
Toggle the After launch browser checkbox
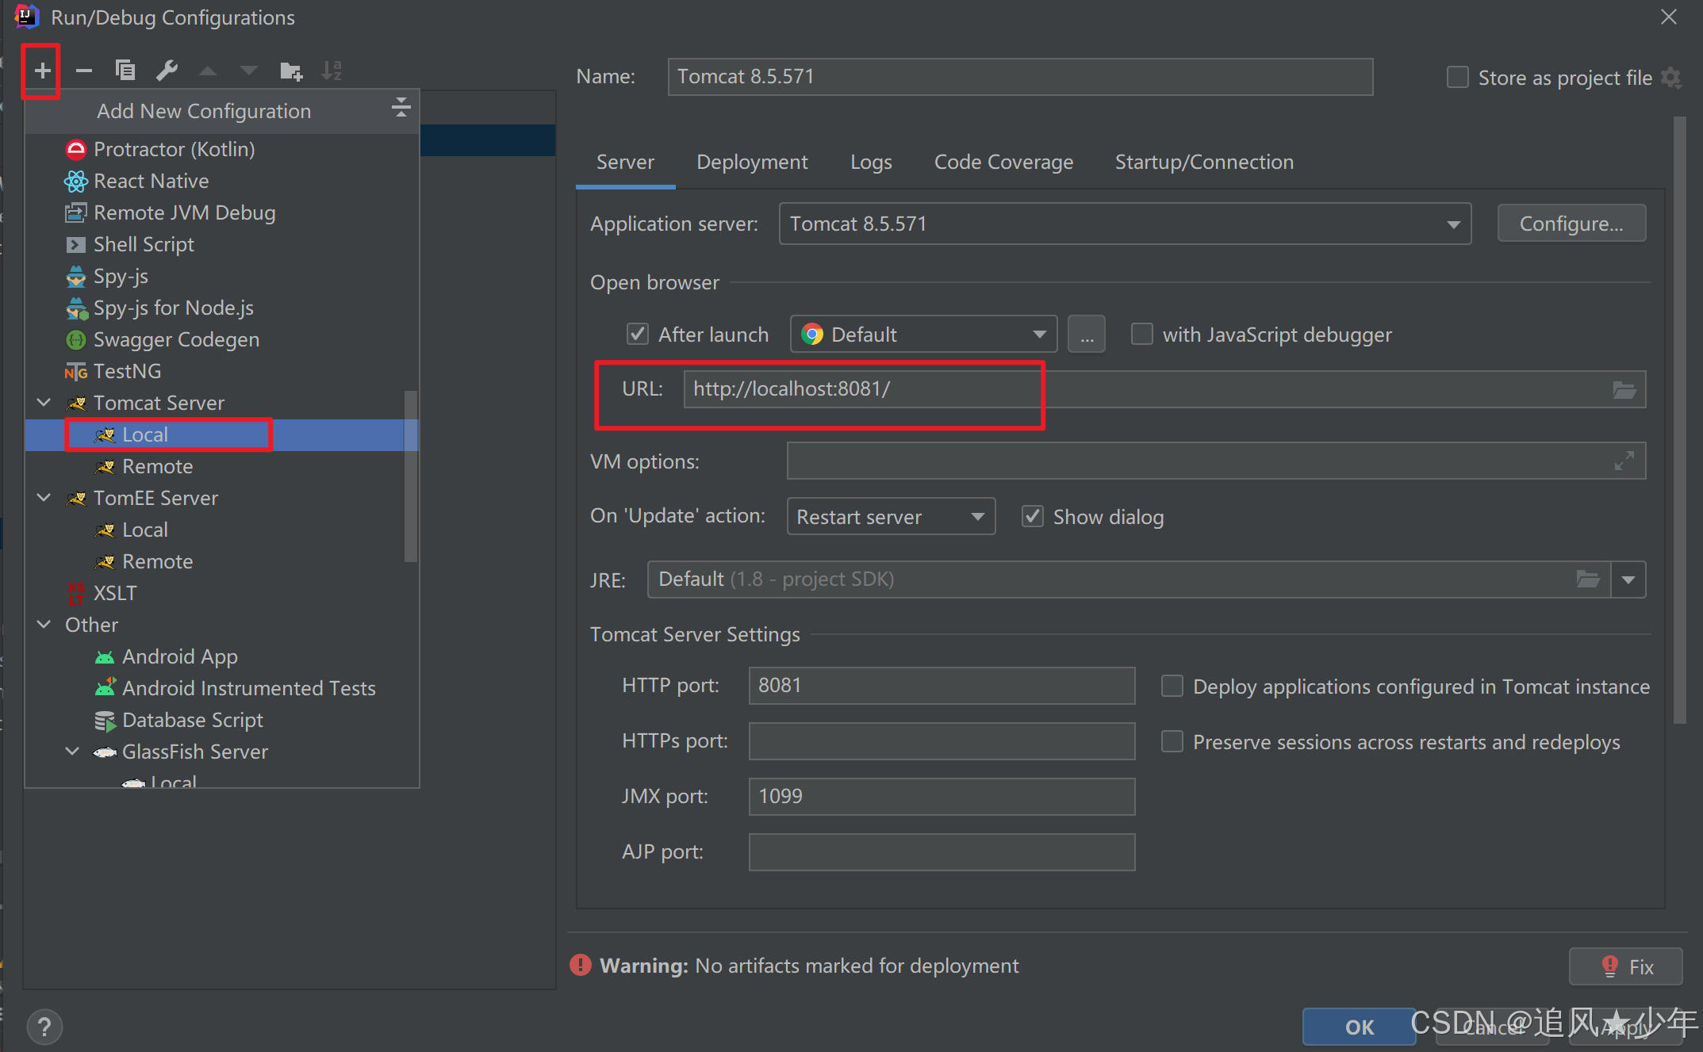[x=634, y=335]
